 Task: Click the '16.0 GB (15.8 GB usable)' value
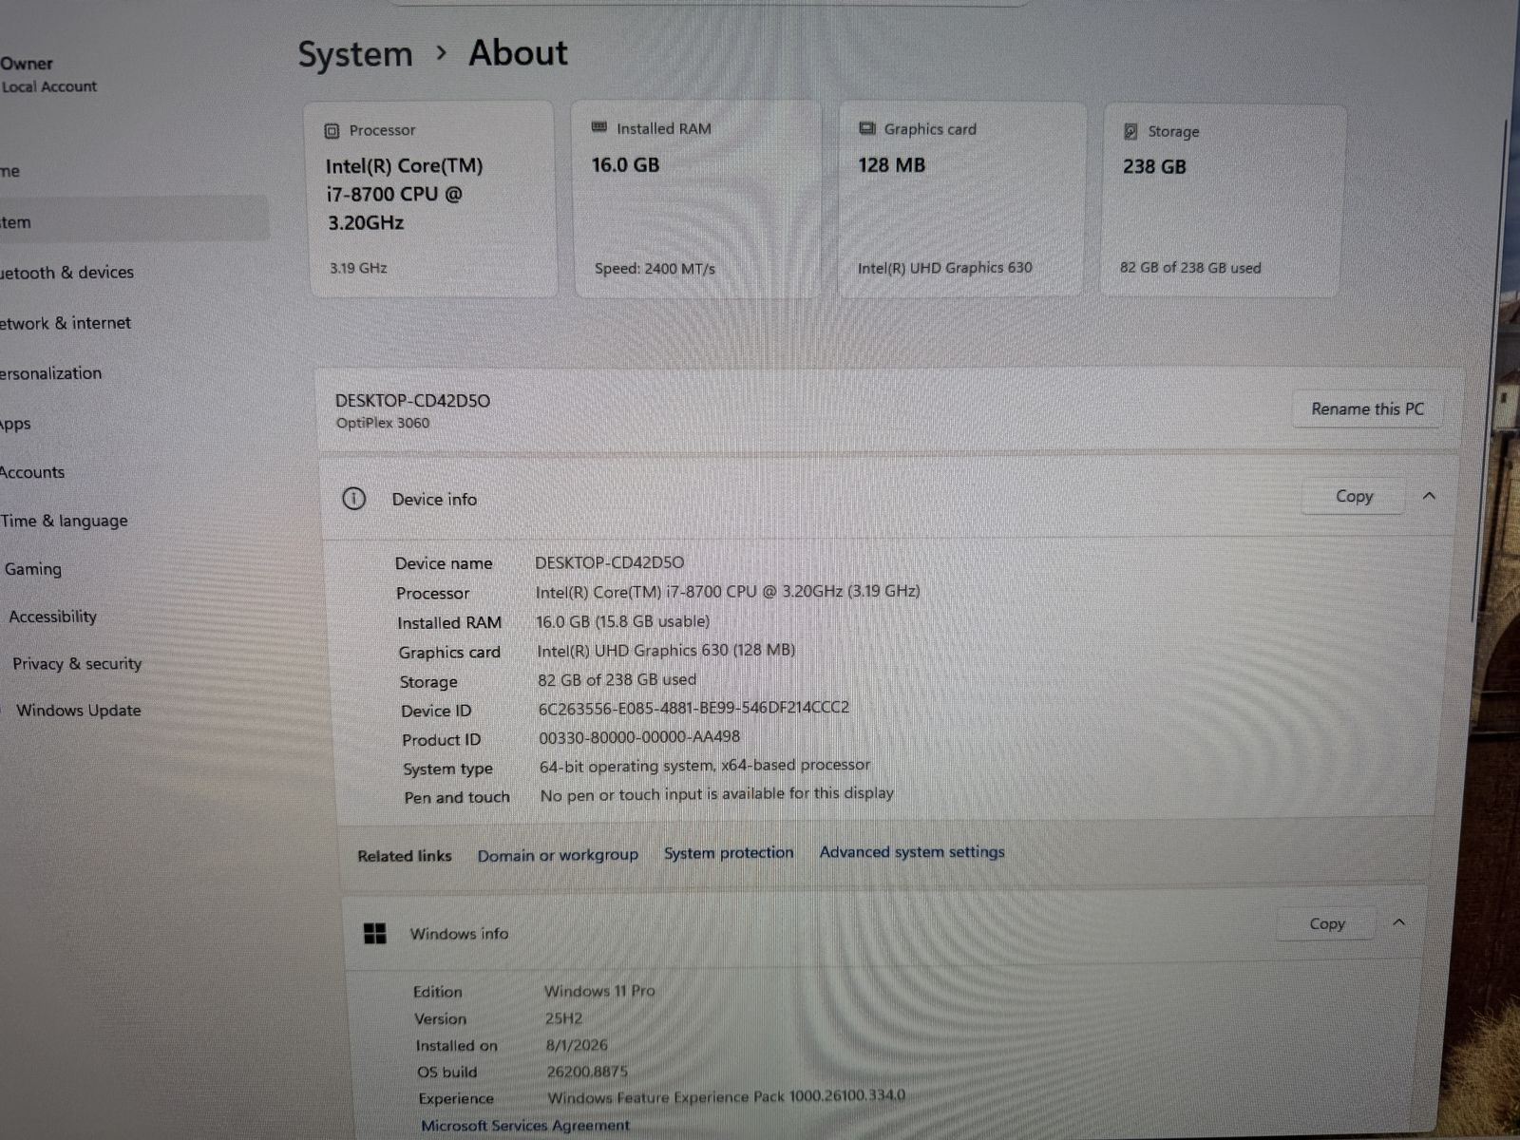[x=622, y=621]
